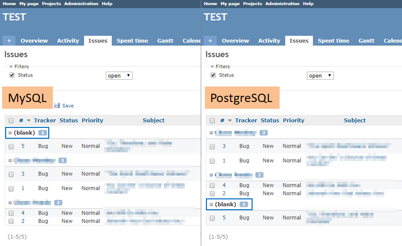Select checkbox for issue 3 in MySQL window
Viewport: 402px width, 246px height.
11,174
